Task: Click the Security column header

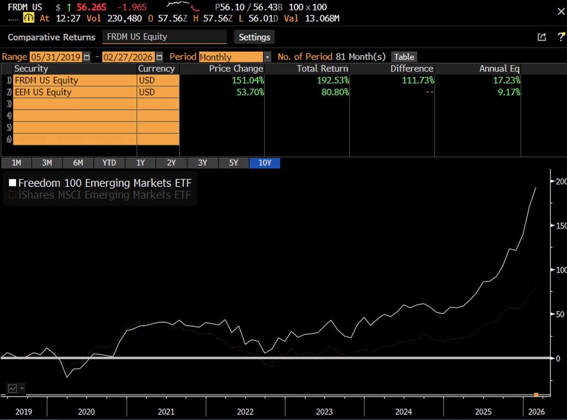Action: pos(75,69)
